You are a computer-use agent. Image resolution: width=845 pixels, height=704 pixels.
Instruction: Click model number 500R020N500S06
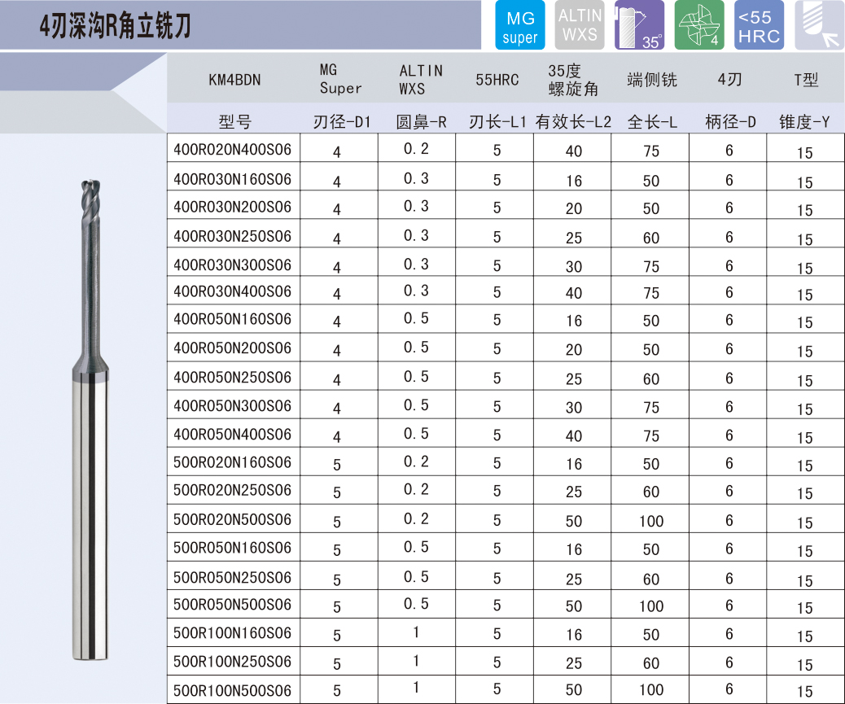[x=233, y=519]
